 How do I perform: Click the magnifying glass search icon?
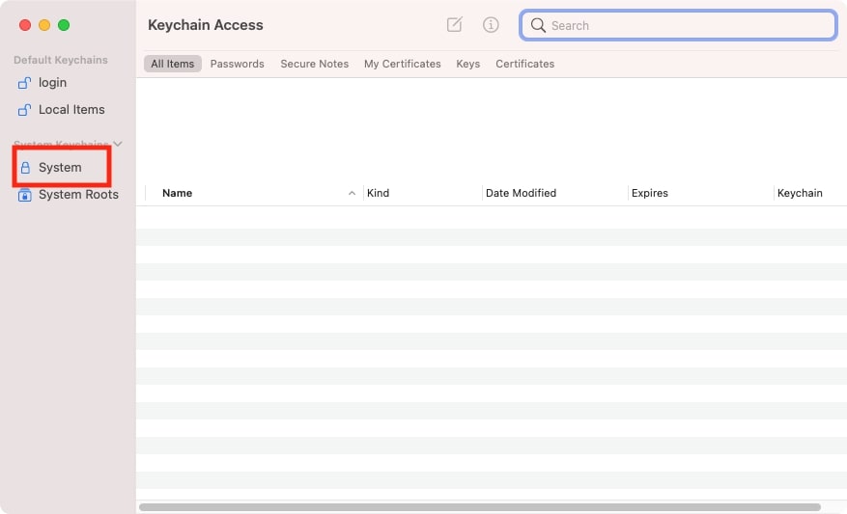pos(538,25)
